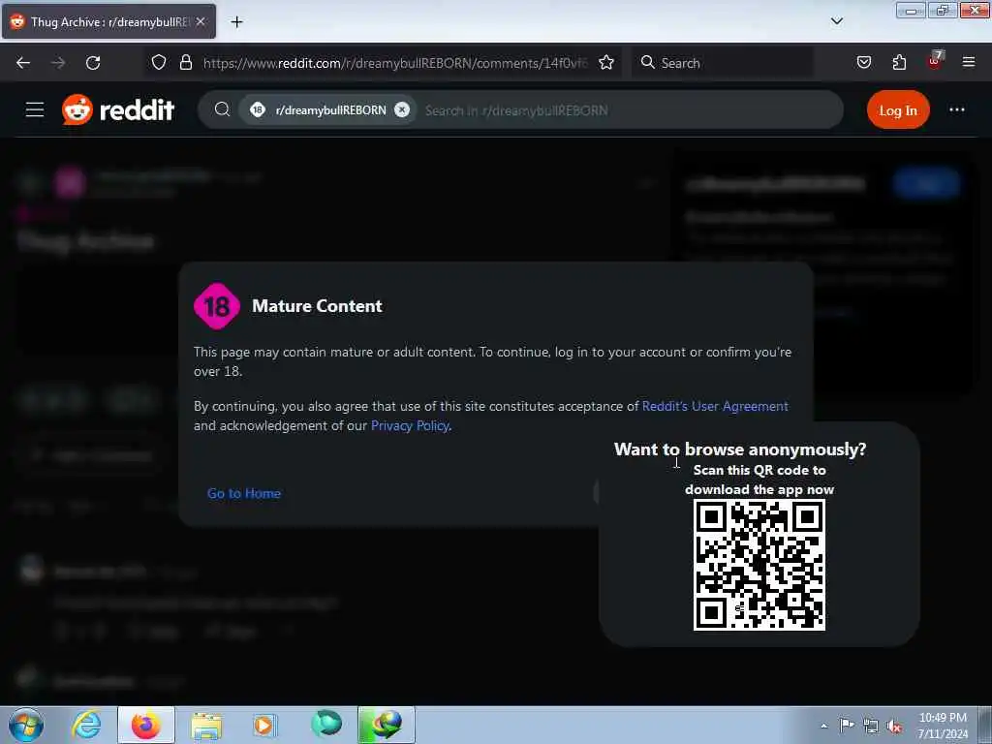List all tabs with the chevron dropdown

836,21
